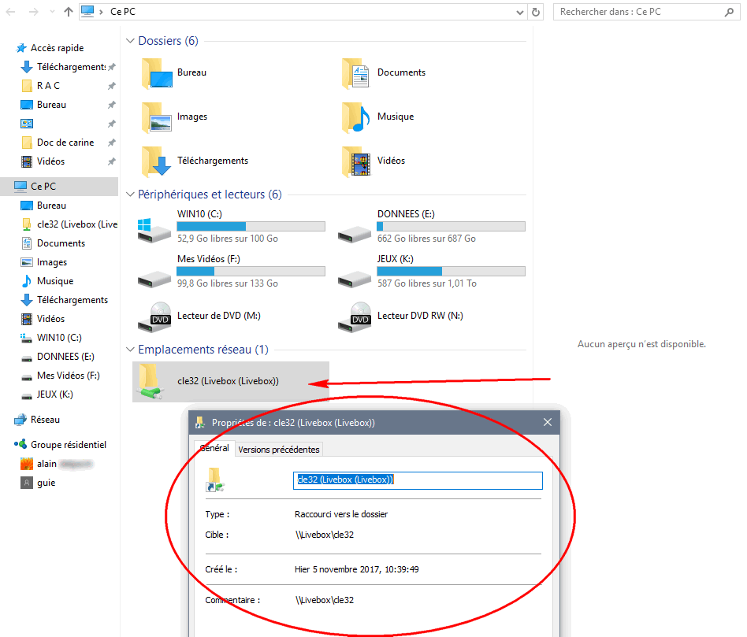Select Images under Ce PC tree

(x=52, y=262)
